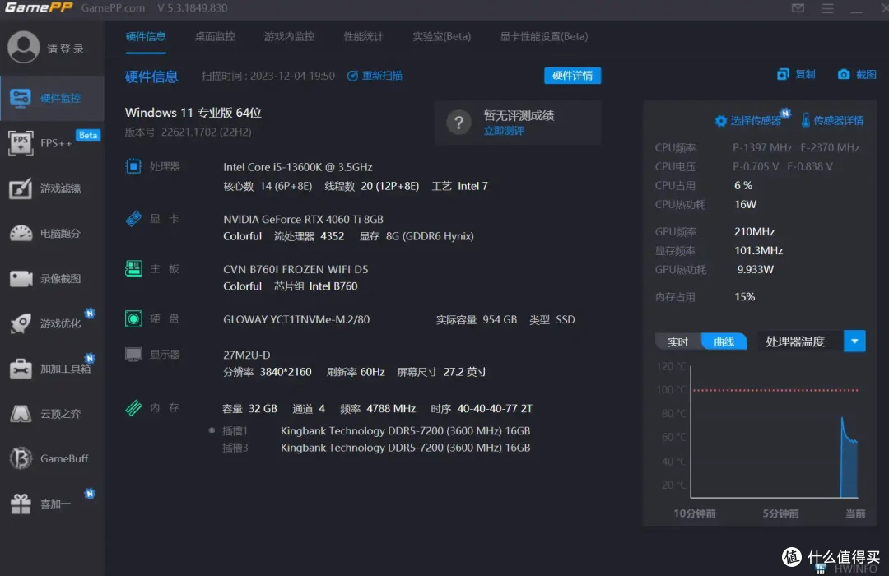Click 版本号 22621.1702 (22H2) text
The width and height of the screenshot is (889, 576).
189,132
